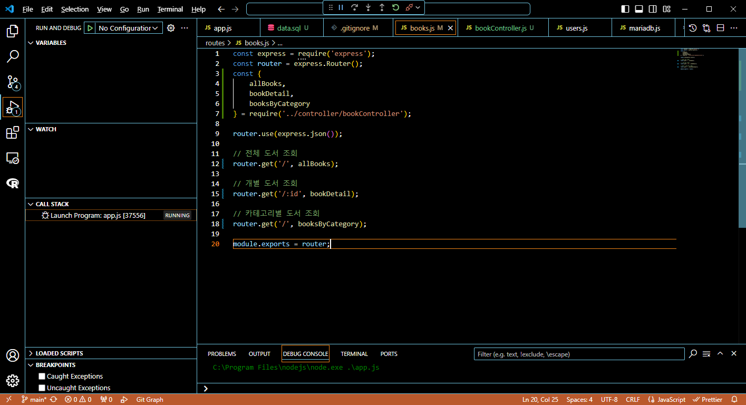
Task: Open the Selection menu
Action: 75,9
